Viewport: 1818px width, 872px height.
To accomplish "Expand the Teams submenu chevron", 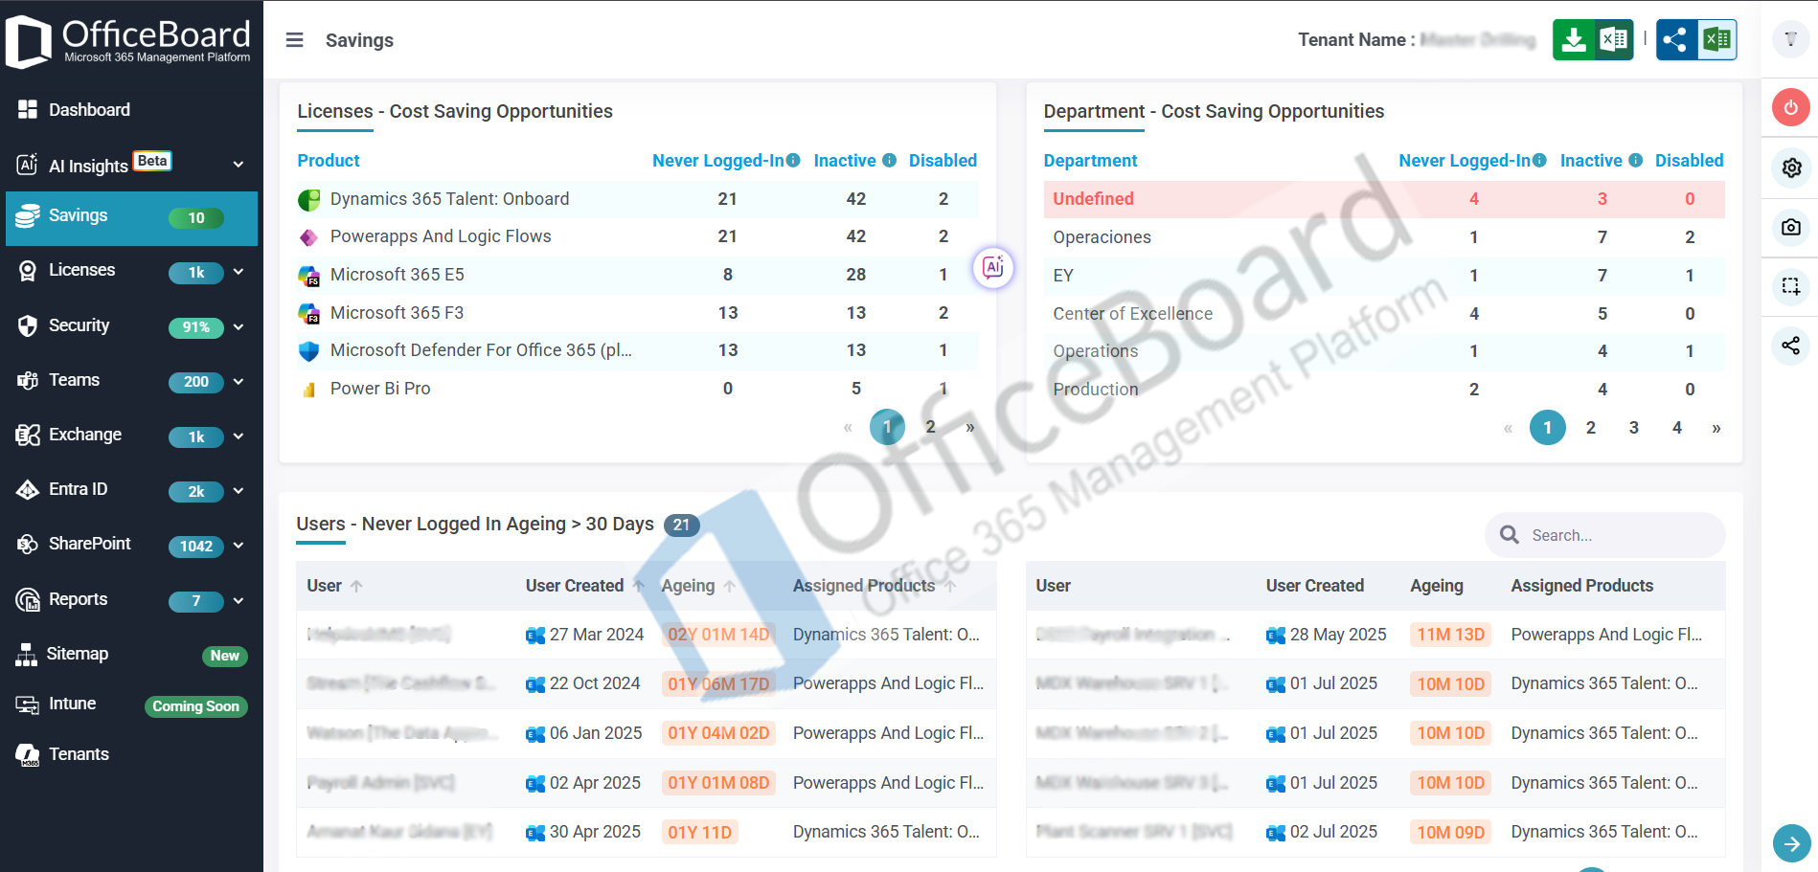I will tap(239, 381).
